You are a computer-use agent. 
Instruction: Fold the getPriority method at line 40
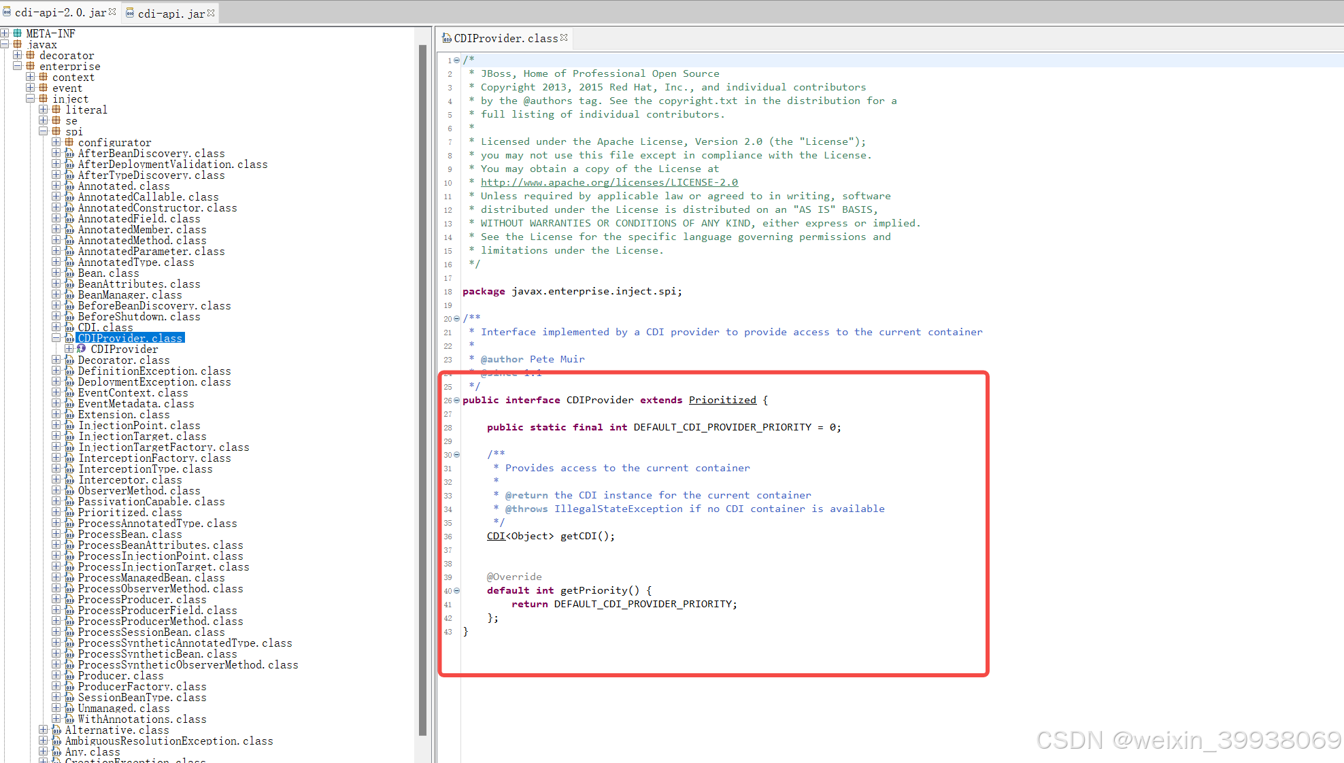coord(456,591)
